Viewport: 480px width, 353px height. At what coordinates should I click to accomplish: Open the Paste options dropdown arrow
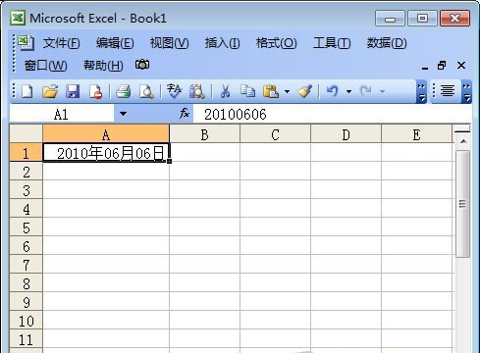pyautogui.click(x=287, y=91)
